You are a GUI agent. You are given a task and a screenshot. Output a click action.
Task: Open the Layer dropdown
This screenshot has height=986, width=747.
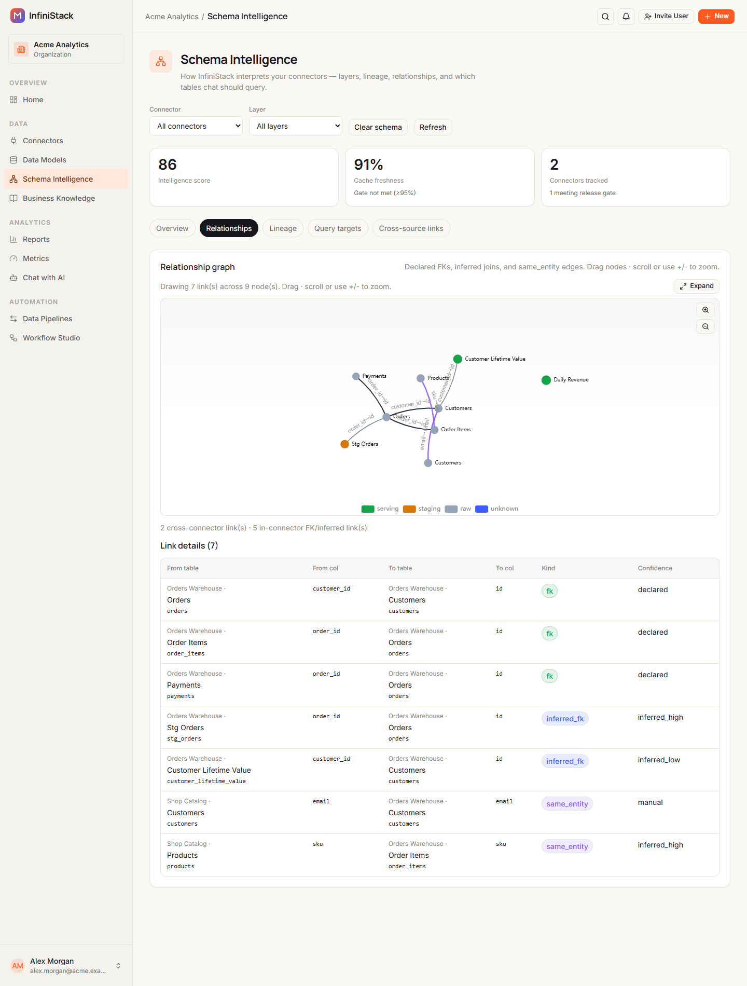tap(296, 126)
